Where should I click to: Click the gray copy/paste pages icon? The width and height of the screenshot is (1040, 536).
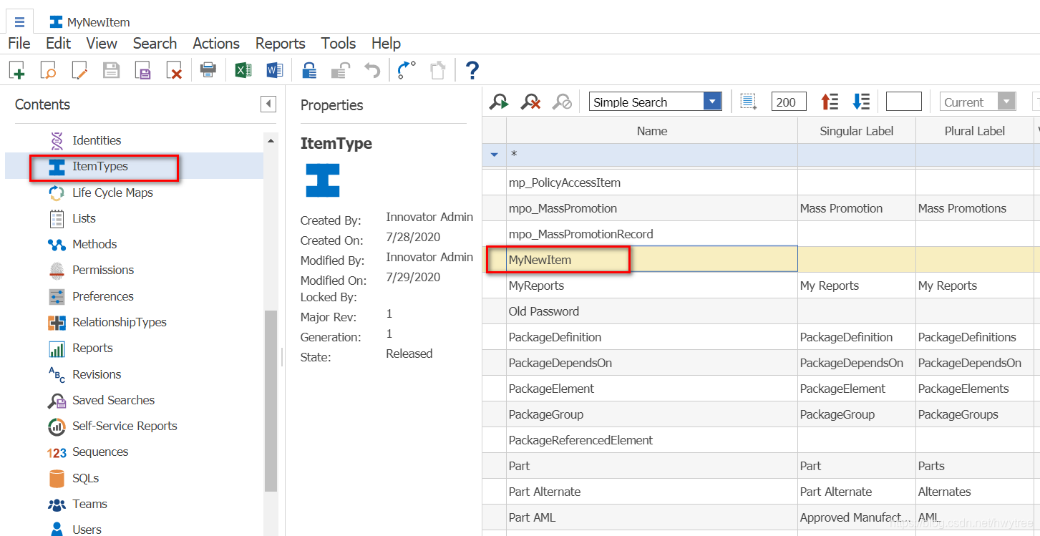click(x=437, y=70)
